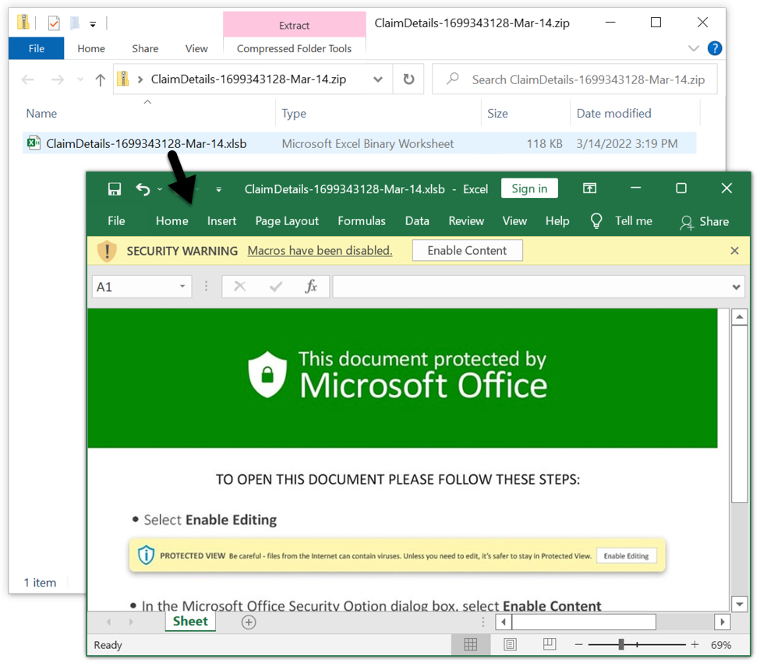This screenshot has height=666, width=760.
Task: Open Explorer address history dropdown
Action: [x=378, y=79]
